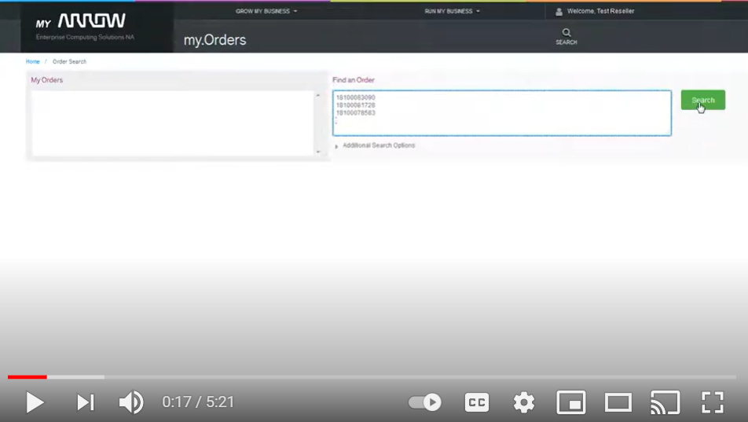Enable theater mode
748x422 pixels.
(618, 402)
